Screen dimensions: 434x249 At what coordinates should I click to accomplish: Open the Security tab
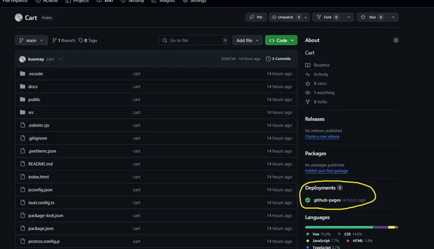point(133,1)
